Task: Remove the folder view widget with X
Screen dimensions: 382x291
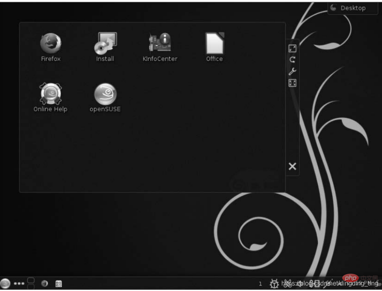Action: (x=292, y=166)
